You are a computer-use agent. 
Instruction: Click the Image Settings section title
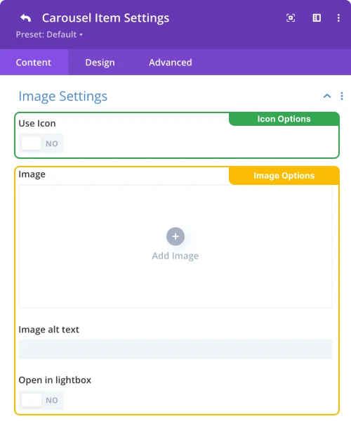pos(63,96)
